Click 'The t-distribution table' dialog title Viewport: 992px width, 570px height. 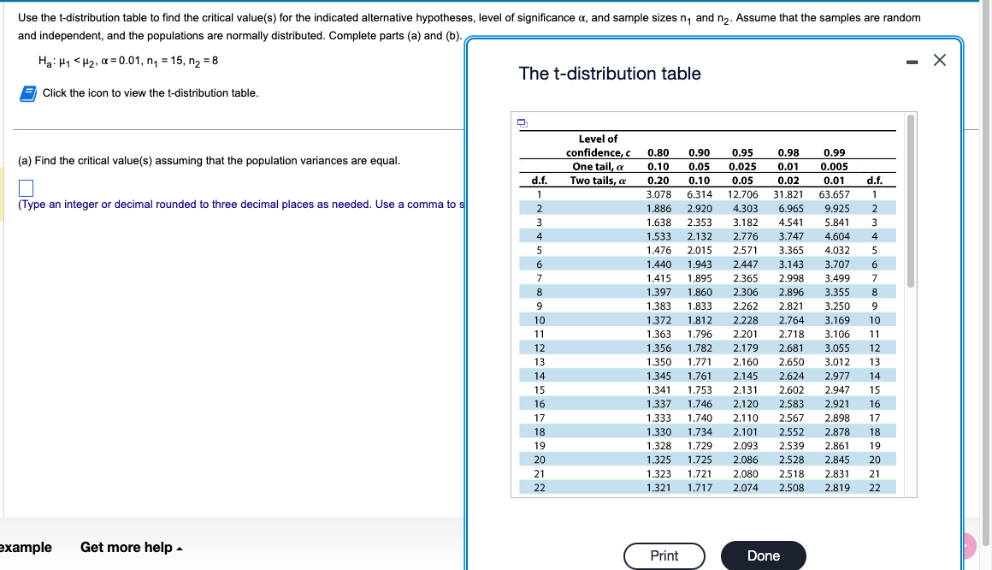point(610,74)
